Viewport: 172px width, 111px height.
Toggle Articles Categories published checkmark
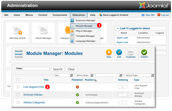pyautogui.click(x=77, y=103)
